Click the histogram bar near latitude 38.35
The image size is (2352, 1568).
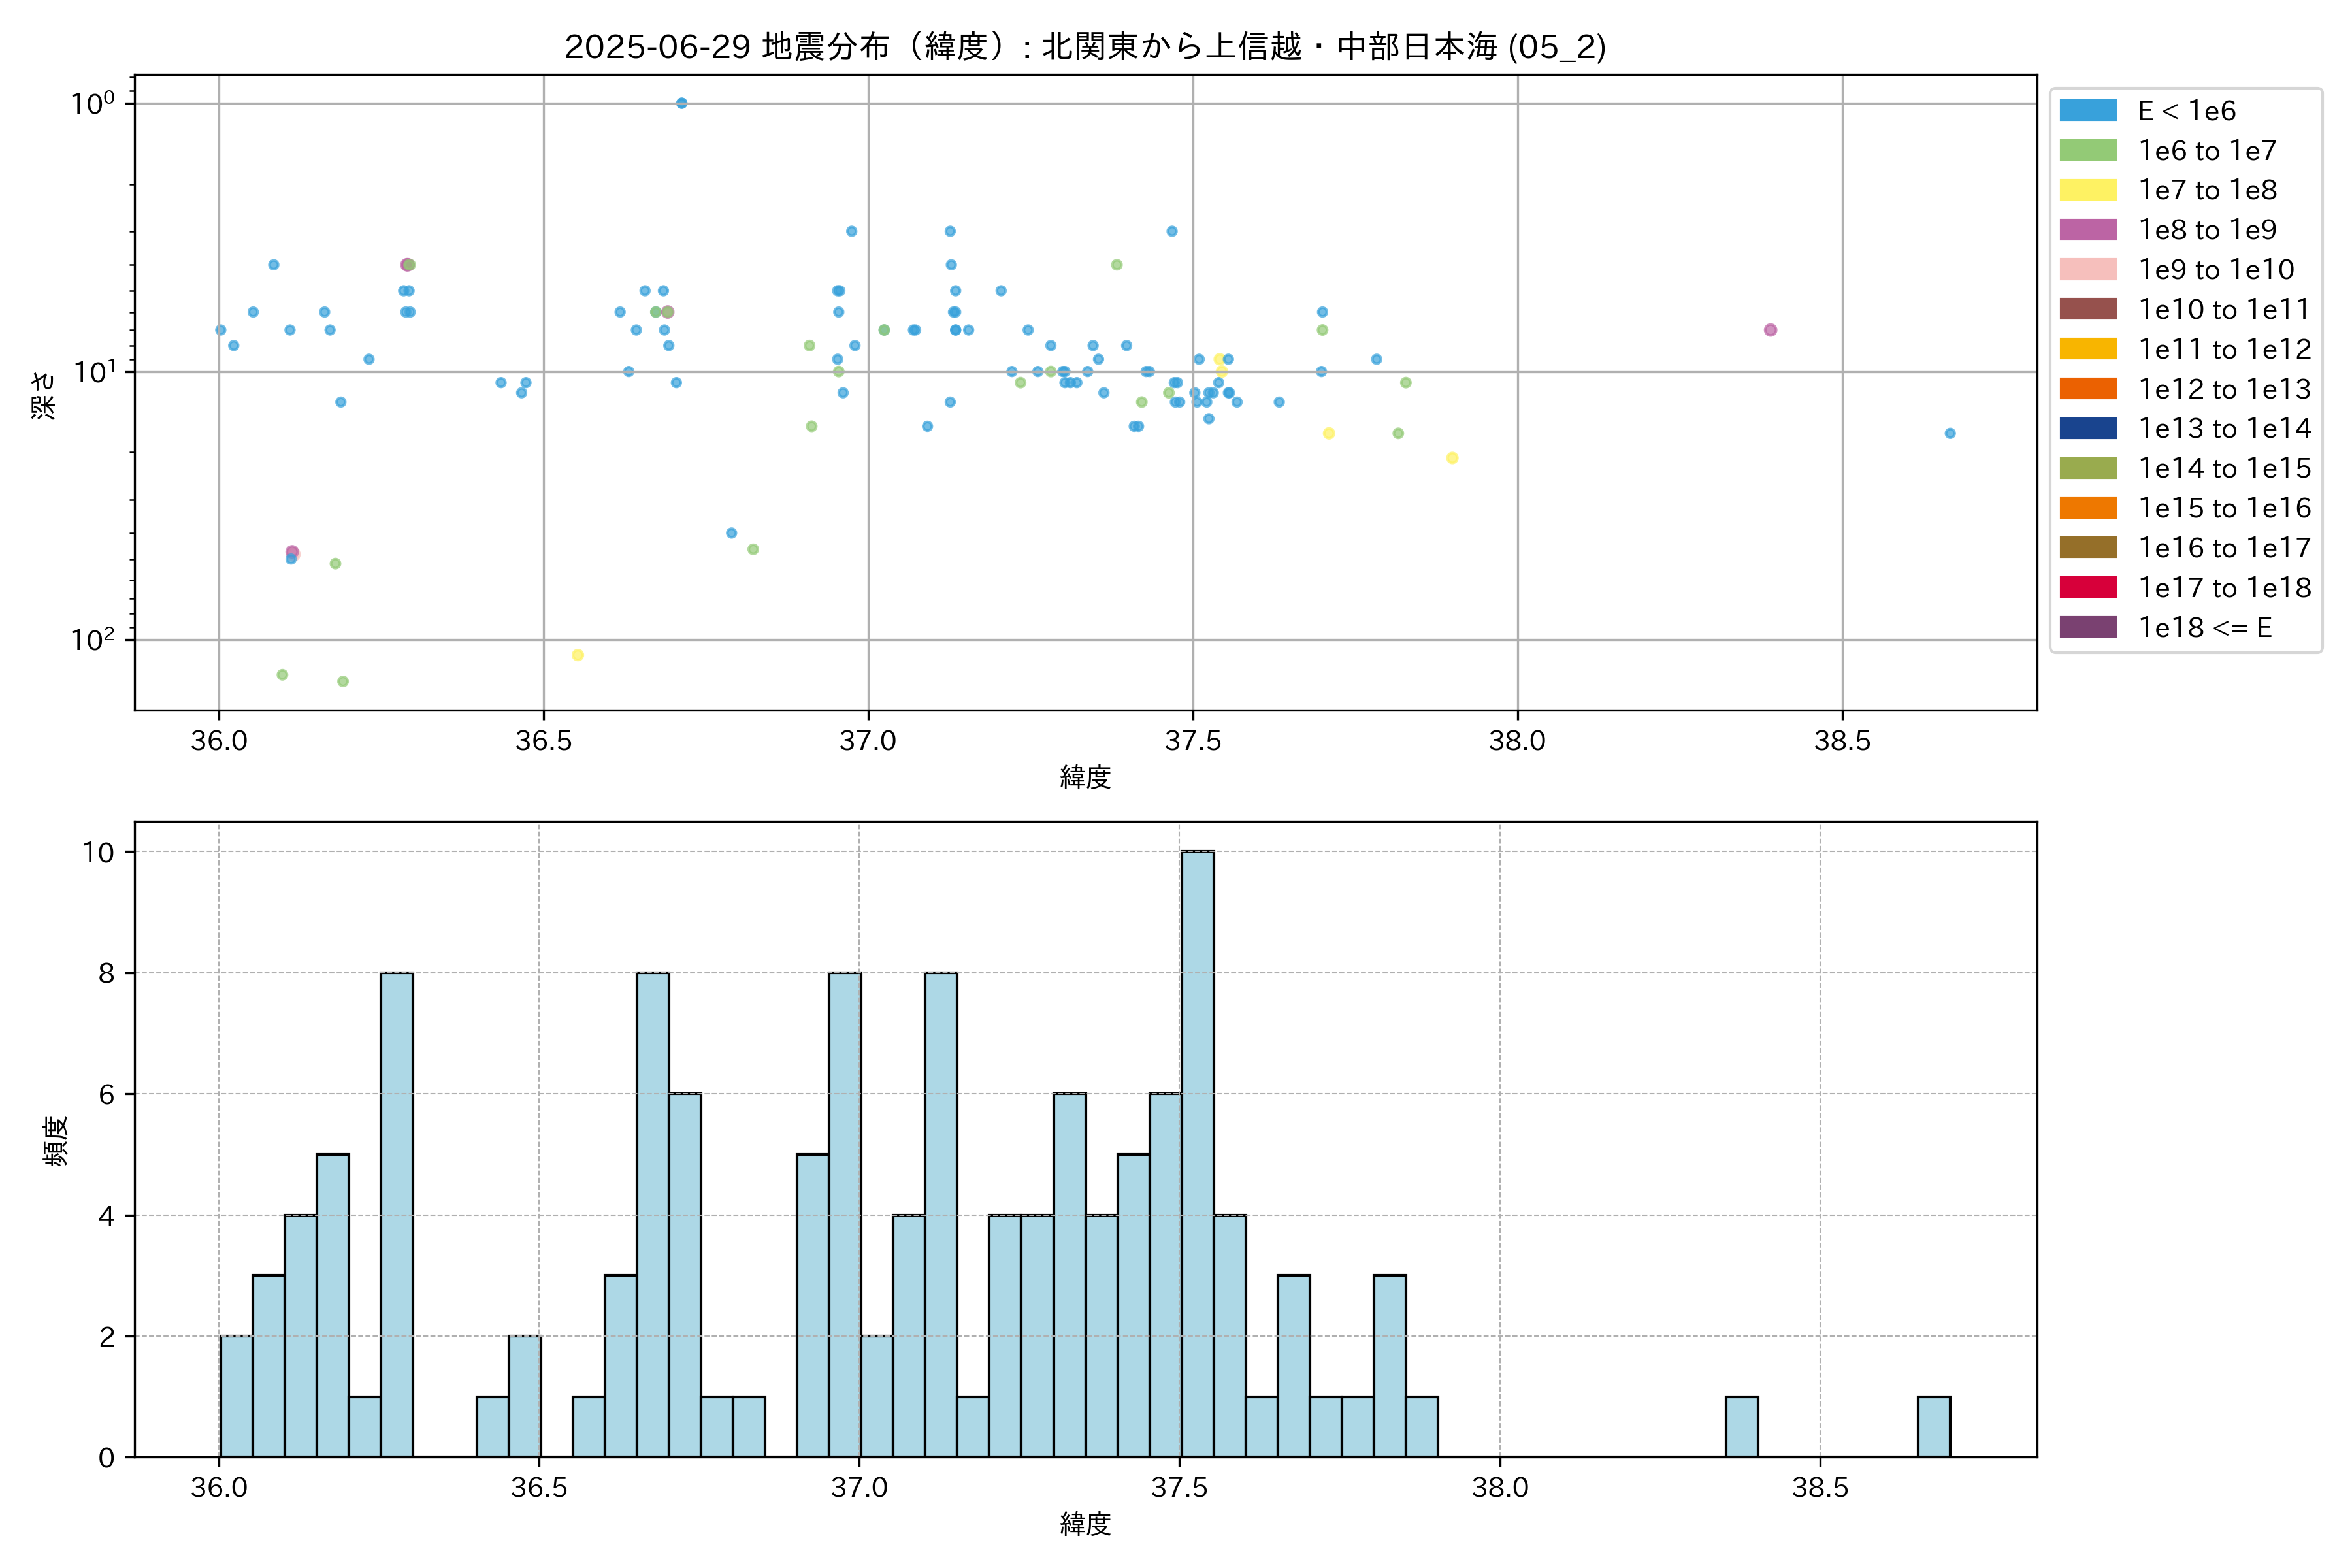pos(1741,1426)
